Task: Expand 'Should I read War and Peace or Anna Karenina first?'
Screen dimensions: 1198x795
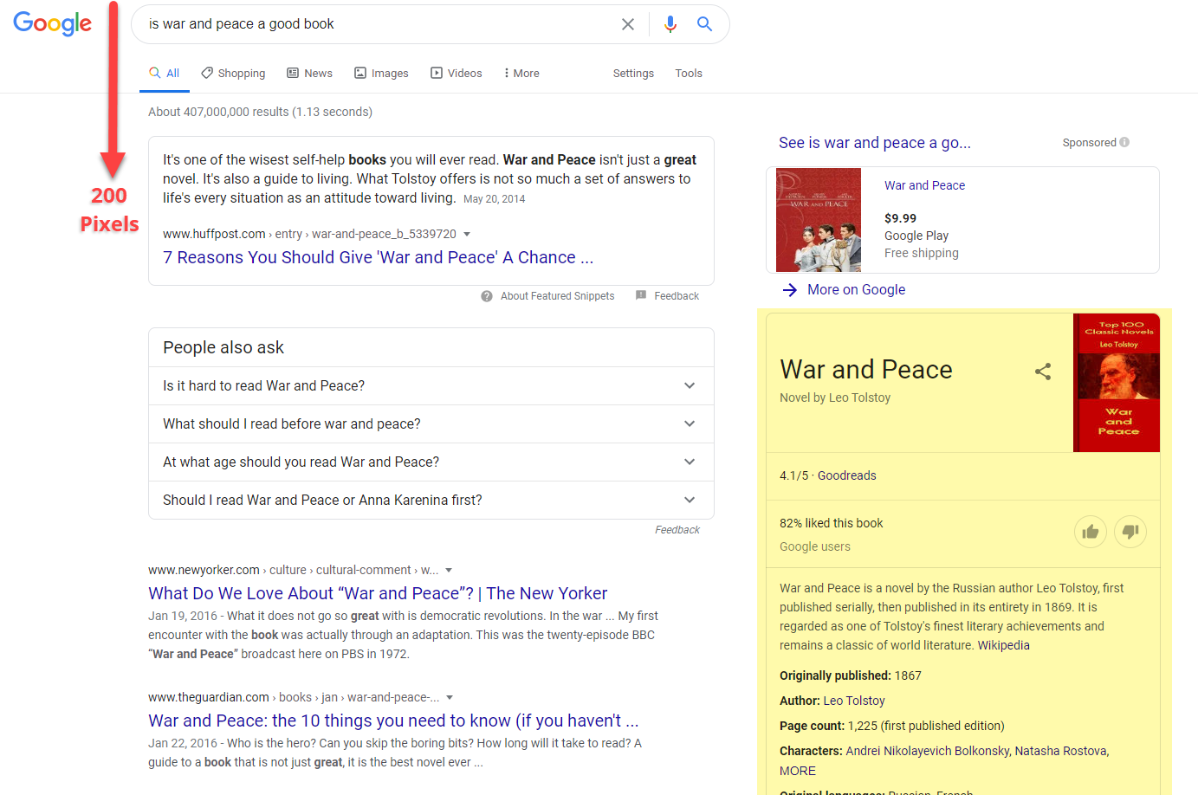Action: click(690, 501)
